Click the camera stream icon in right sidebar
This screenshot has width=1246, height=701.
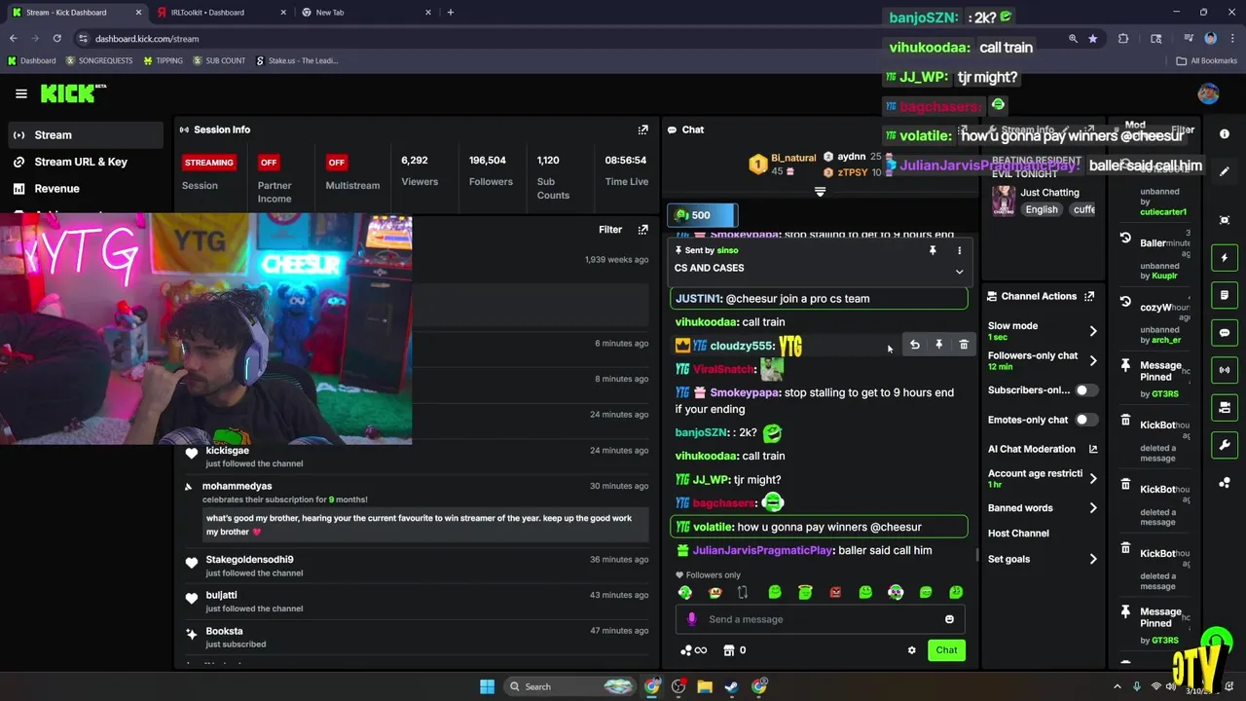click(1225, 408)
